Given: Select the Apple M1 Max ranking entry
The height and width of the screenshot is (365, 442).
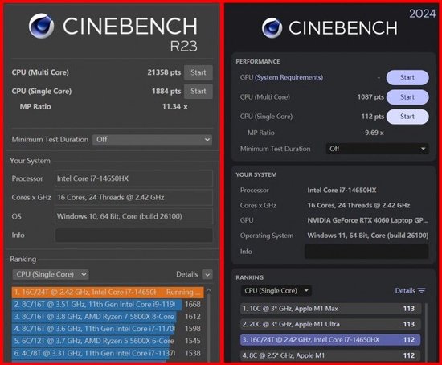Looking at the screenshot, I should 330,309.
